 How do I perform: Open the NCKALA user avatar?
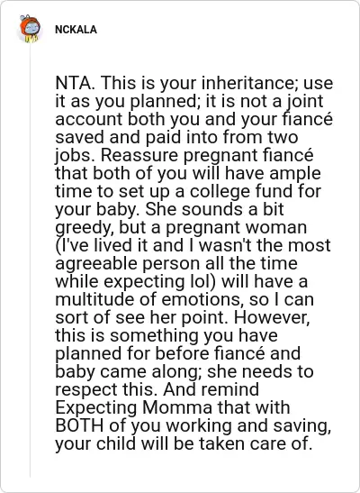click(x=30, y=29)
